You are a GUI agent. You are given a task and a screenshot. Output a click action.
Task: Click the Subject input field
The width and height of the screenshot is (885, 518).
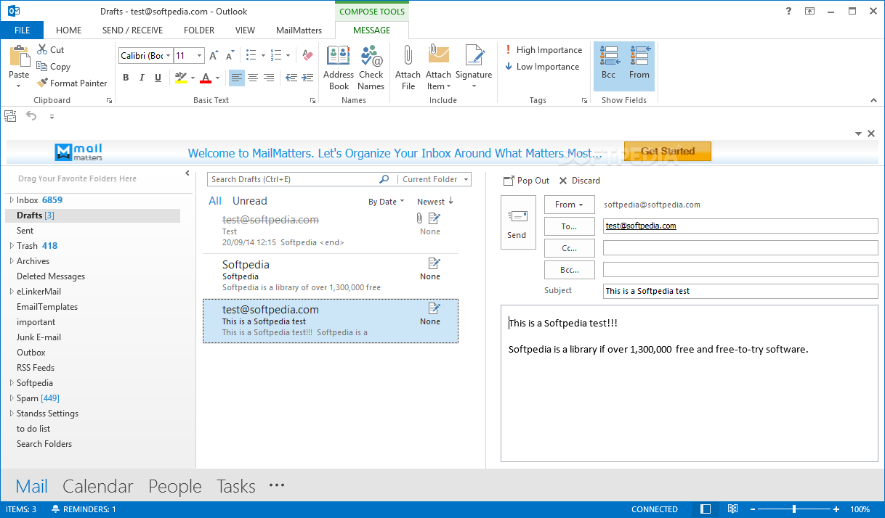pyautogui.click(x=740, y=291)
